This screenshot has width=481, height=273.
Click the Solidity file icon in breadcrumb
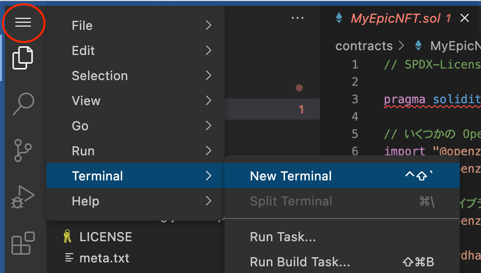[x=418, y=46]
